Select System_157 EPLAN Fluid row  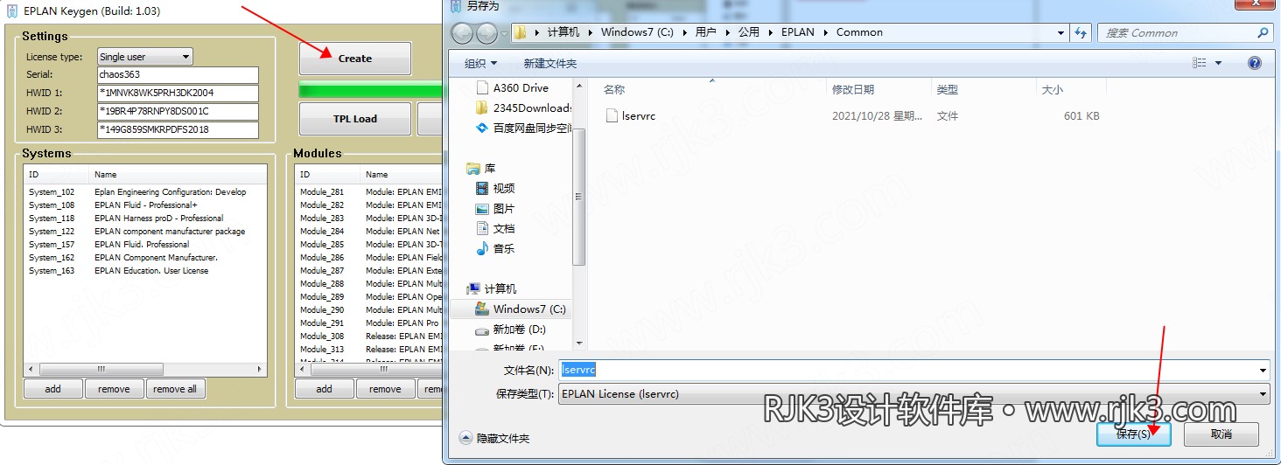[145, 245]
